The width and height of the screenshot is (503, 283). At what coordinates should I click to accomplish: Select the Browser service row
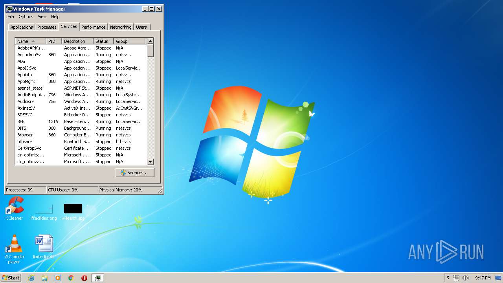coord(81,135)
